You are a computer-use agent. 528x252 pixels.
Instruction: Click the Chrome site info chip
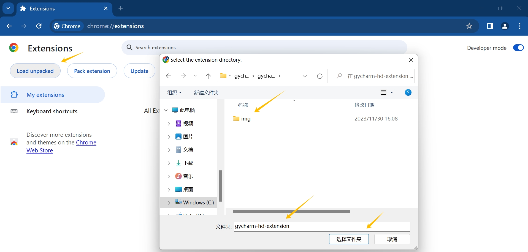67,26
